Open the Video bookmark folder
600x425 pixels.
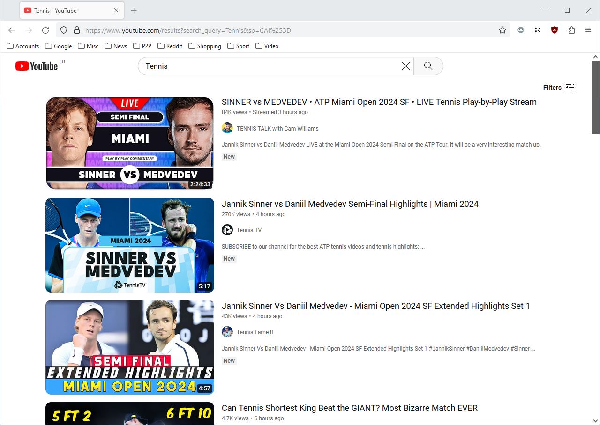pos(267,46)
